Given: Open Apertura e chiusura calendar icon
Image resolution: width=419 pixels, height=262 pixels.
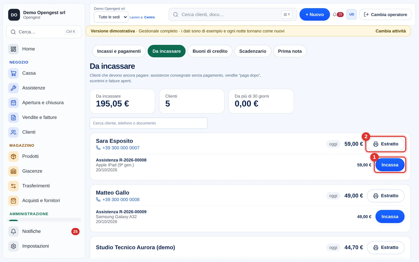Looking at the screenshot, I should pos(13,103).
